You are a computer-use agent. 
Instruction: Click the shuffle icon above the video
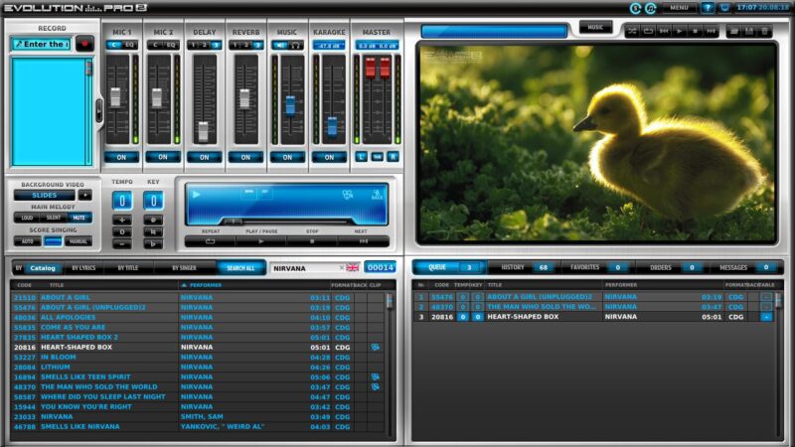631,32
